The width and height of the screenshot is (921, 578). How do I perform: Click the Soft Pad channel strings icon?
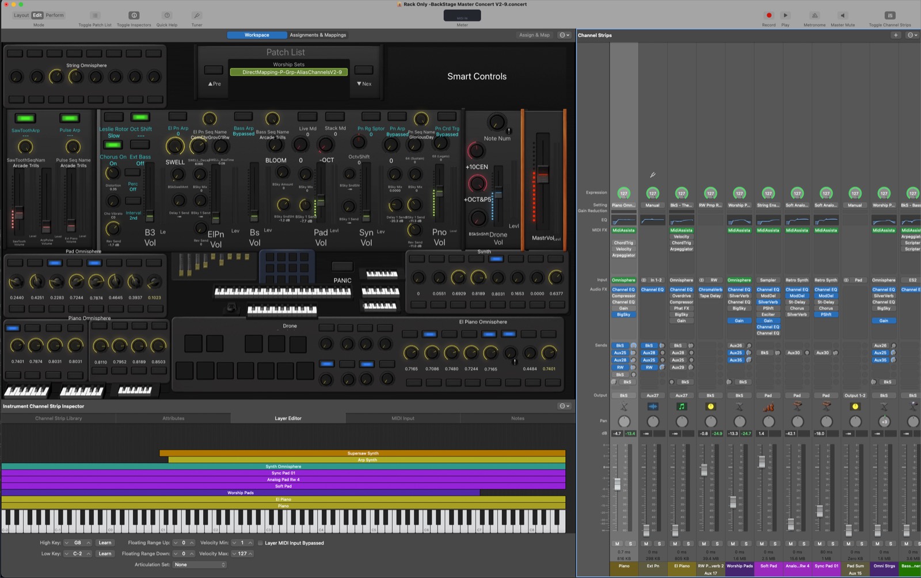[x=768, y=407]
